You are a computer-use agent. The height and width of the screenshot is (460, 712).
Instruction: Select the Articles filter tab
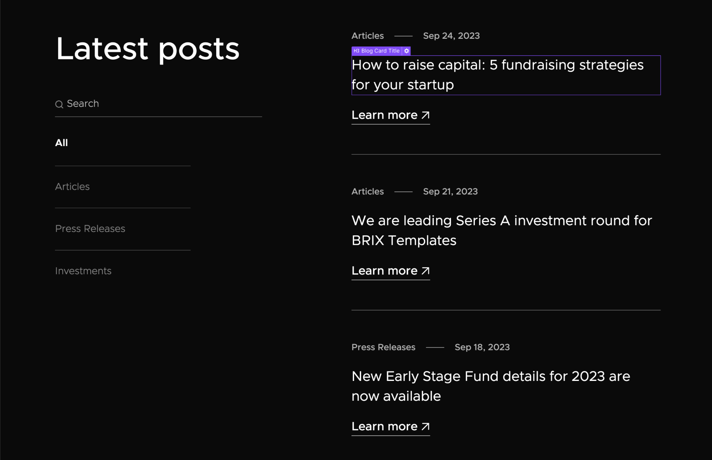[x=72, y=187]
